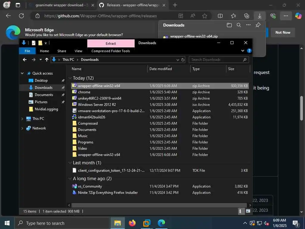305x229 pixels.
Task: Refresh Explorer address bar
Action: pyautogui.click(x=183, y=60)
